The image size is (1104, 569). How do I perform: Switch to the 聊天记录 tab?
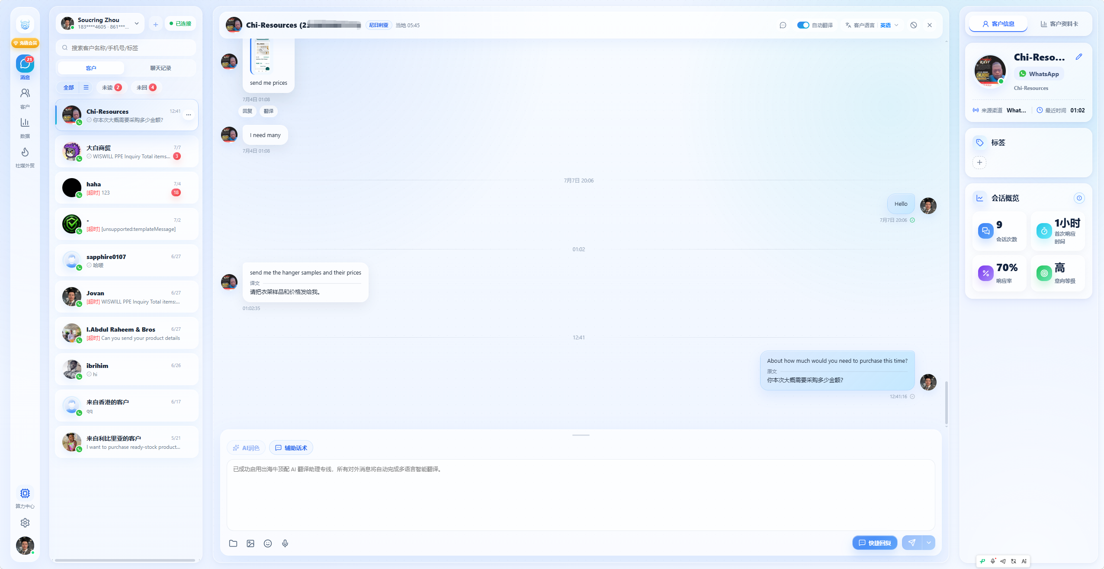[x=160, y=68]
